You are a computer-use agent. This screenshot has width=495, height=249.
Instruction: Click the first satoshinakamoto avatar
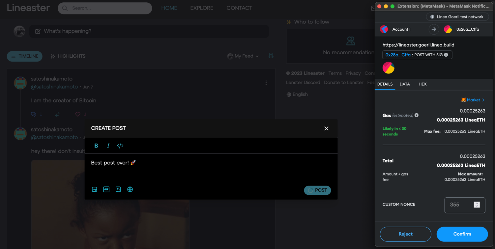(x=20, y=83)
